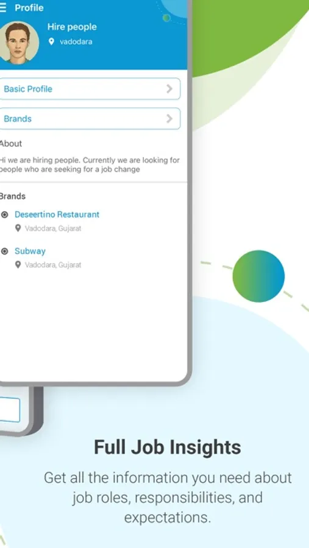Screen dimensions: 309x548
Task: Select the Subway radio bullet
Action: click(4, 251)
